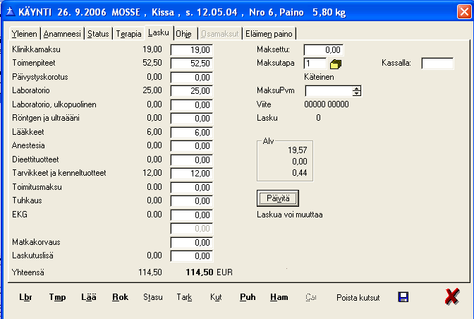Click the Laboratorio, ulkopuolinen amount field
The height and width of the screenshot is (319, 474).
point(192,105)
